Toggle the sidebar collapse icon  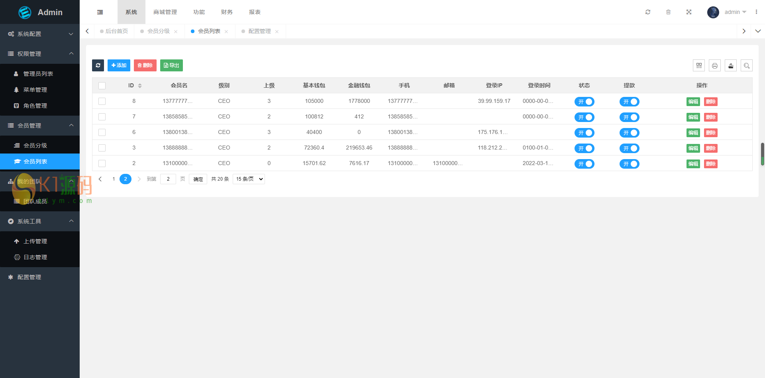click(x=100, y=12)
